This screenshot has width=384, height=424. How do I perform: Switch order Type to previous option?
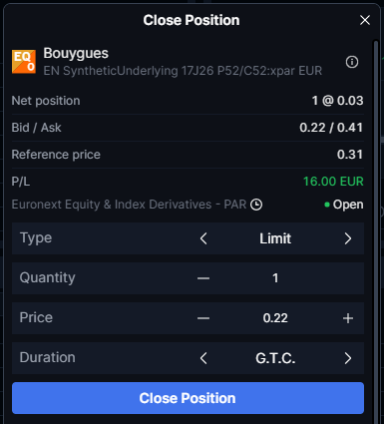203,238
